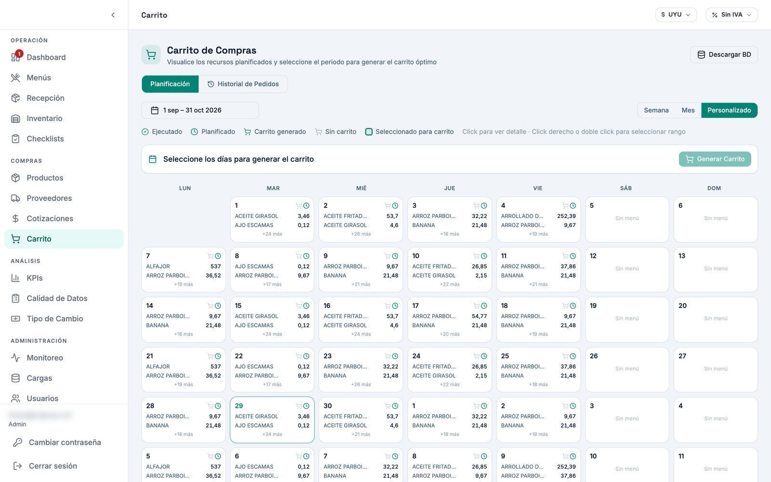Click the Generar Carrito button
Screen dimensions: 771x482
(x=715, y=159)
